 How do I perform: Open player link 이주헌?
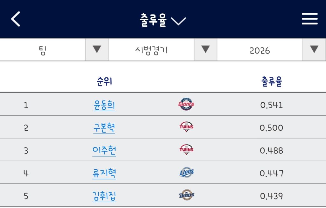pos(104,151)
